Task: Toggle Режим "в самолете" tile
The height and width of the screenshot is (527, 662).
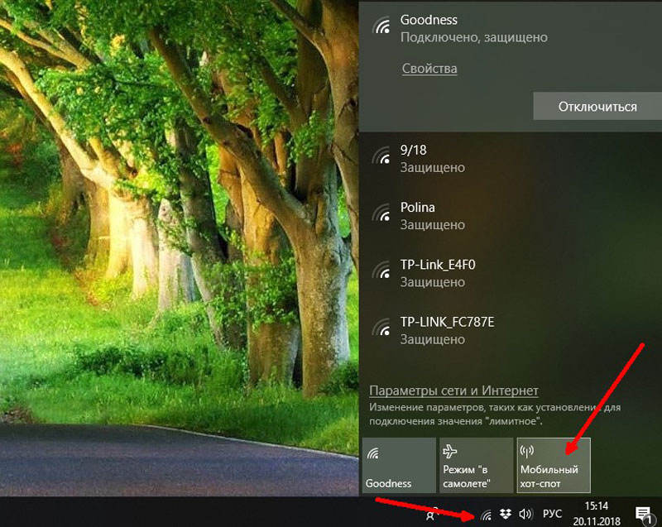Action: [477, 465]
